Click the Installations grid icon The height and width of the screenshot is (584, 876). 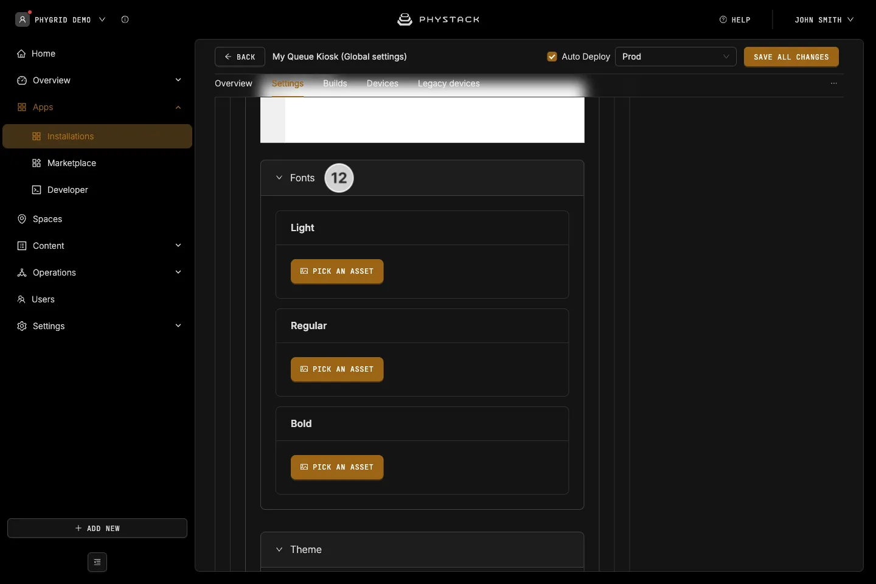(36, 136)
